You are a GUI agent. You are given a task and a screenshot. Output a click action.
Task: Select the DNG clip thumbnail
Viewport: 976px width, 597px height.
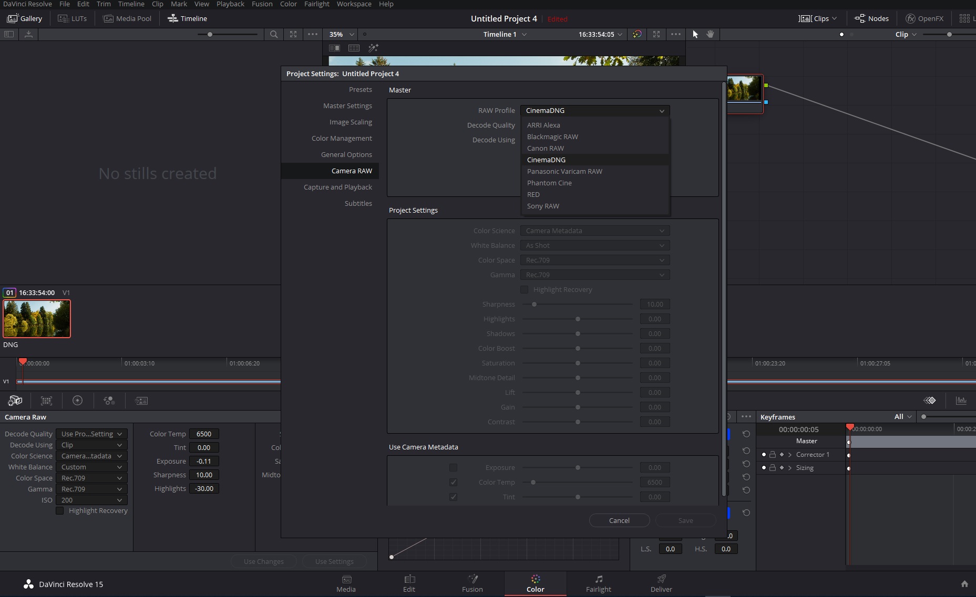click(x=37, y=319)
